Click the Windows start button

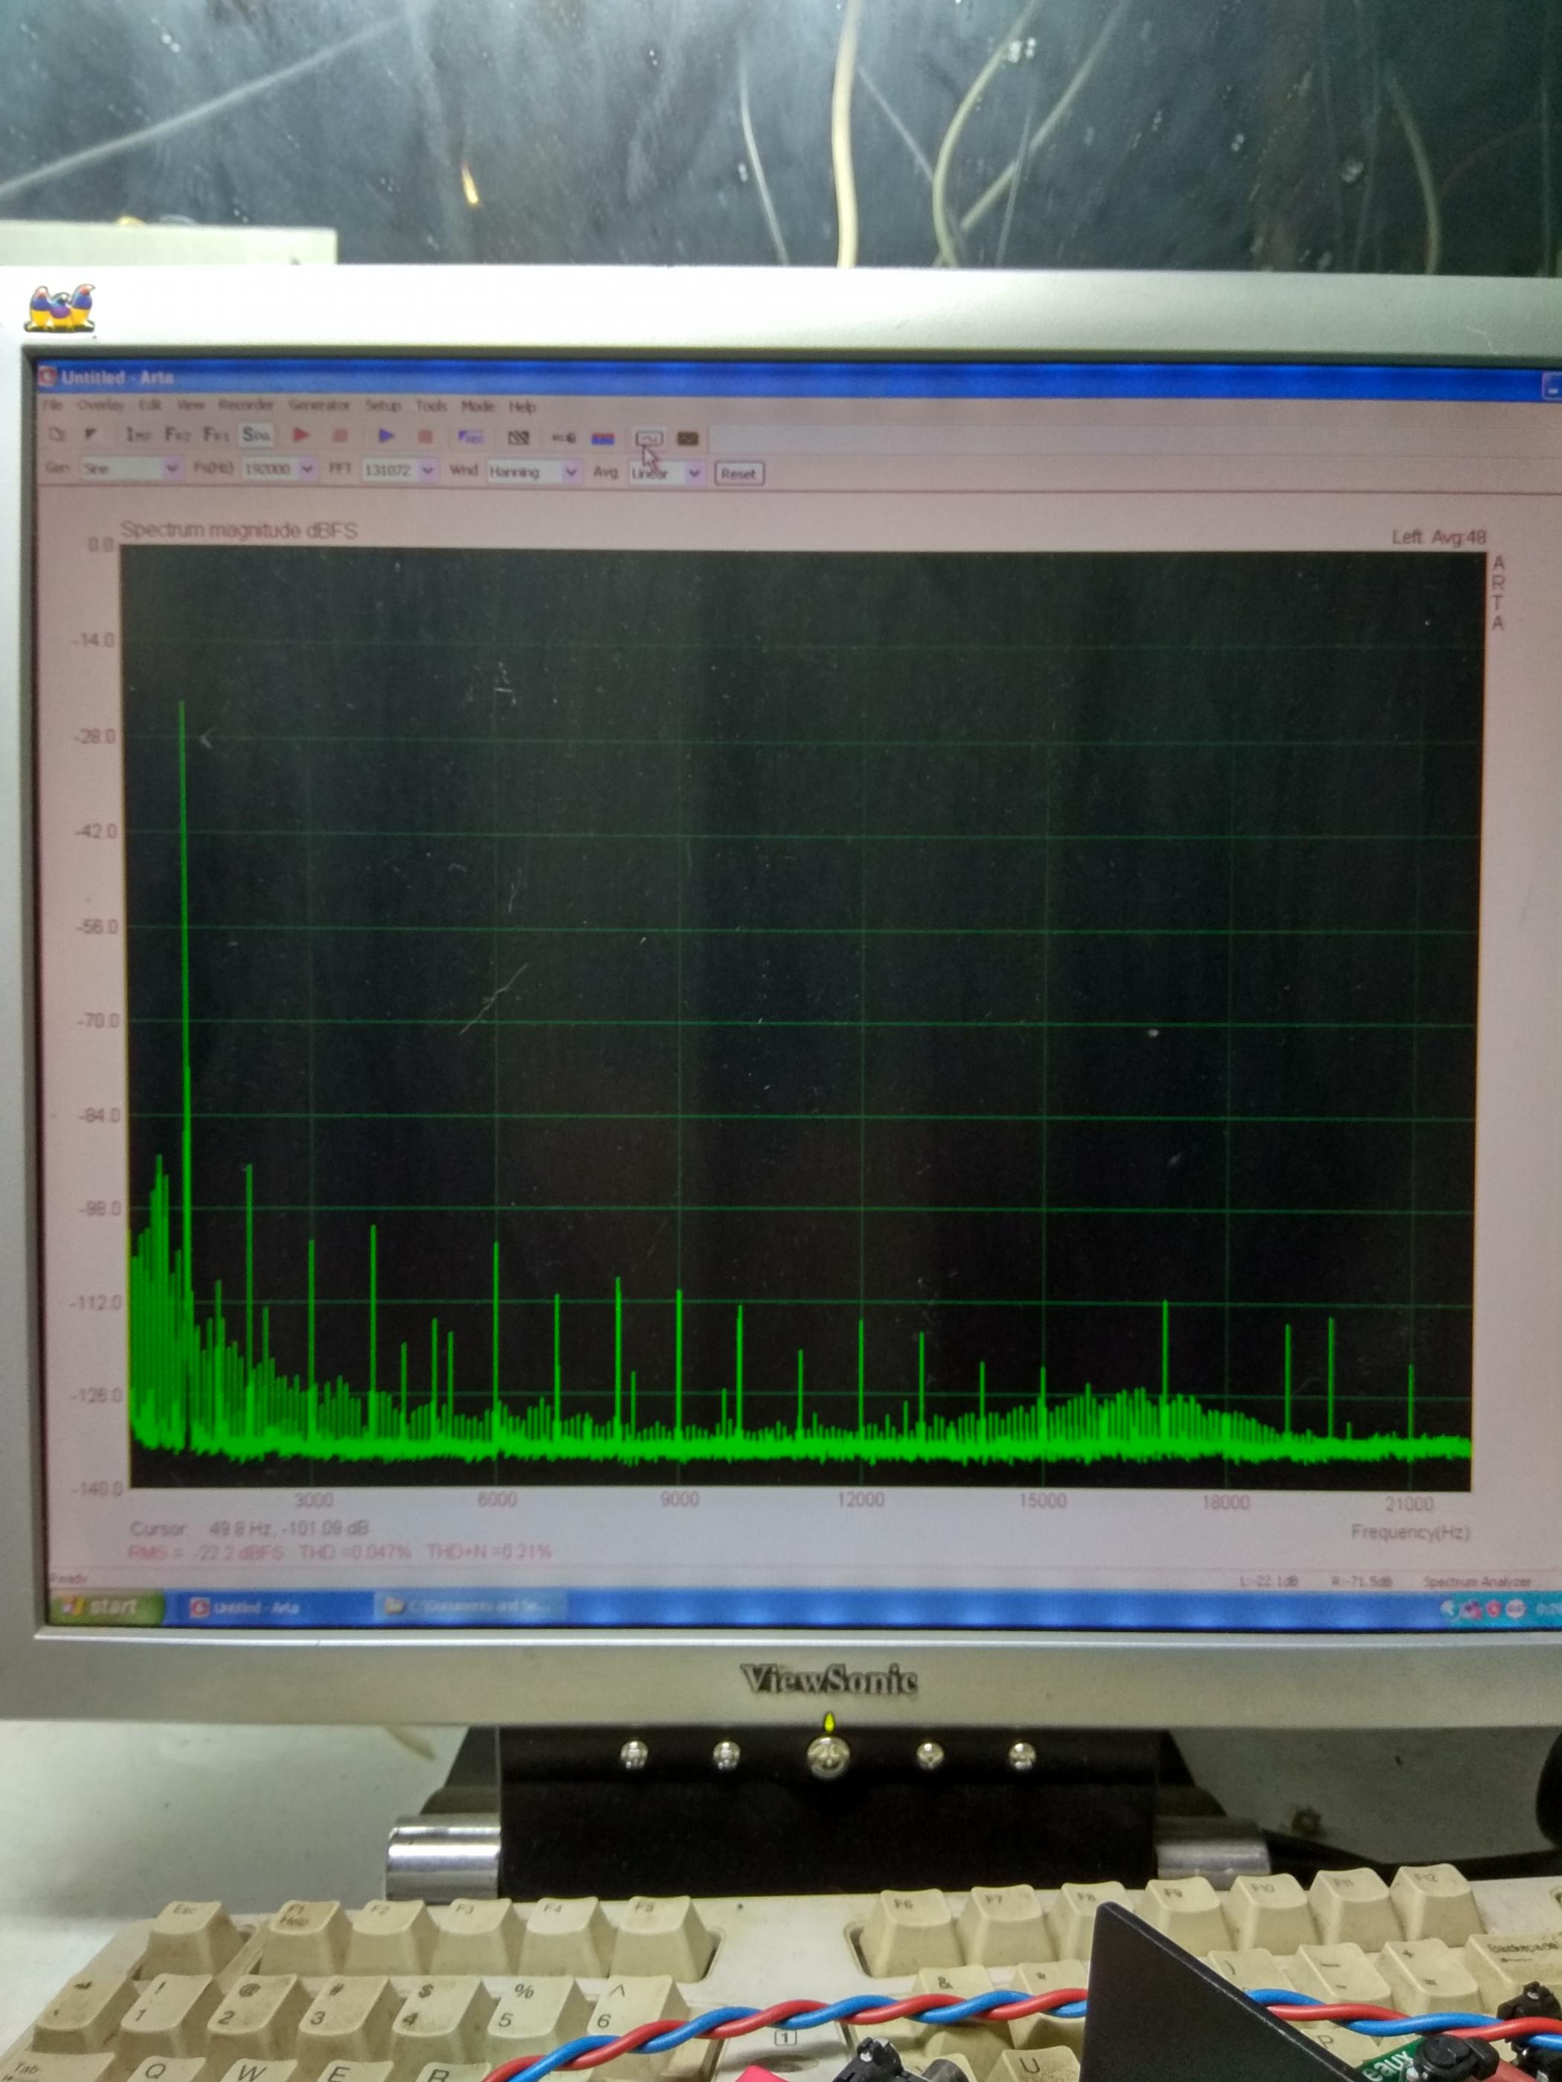click(x=106, y=1605)
